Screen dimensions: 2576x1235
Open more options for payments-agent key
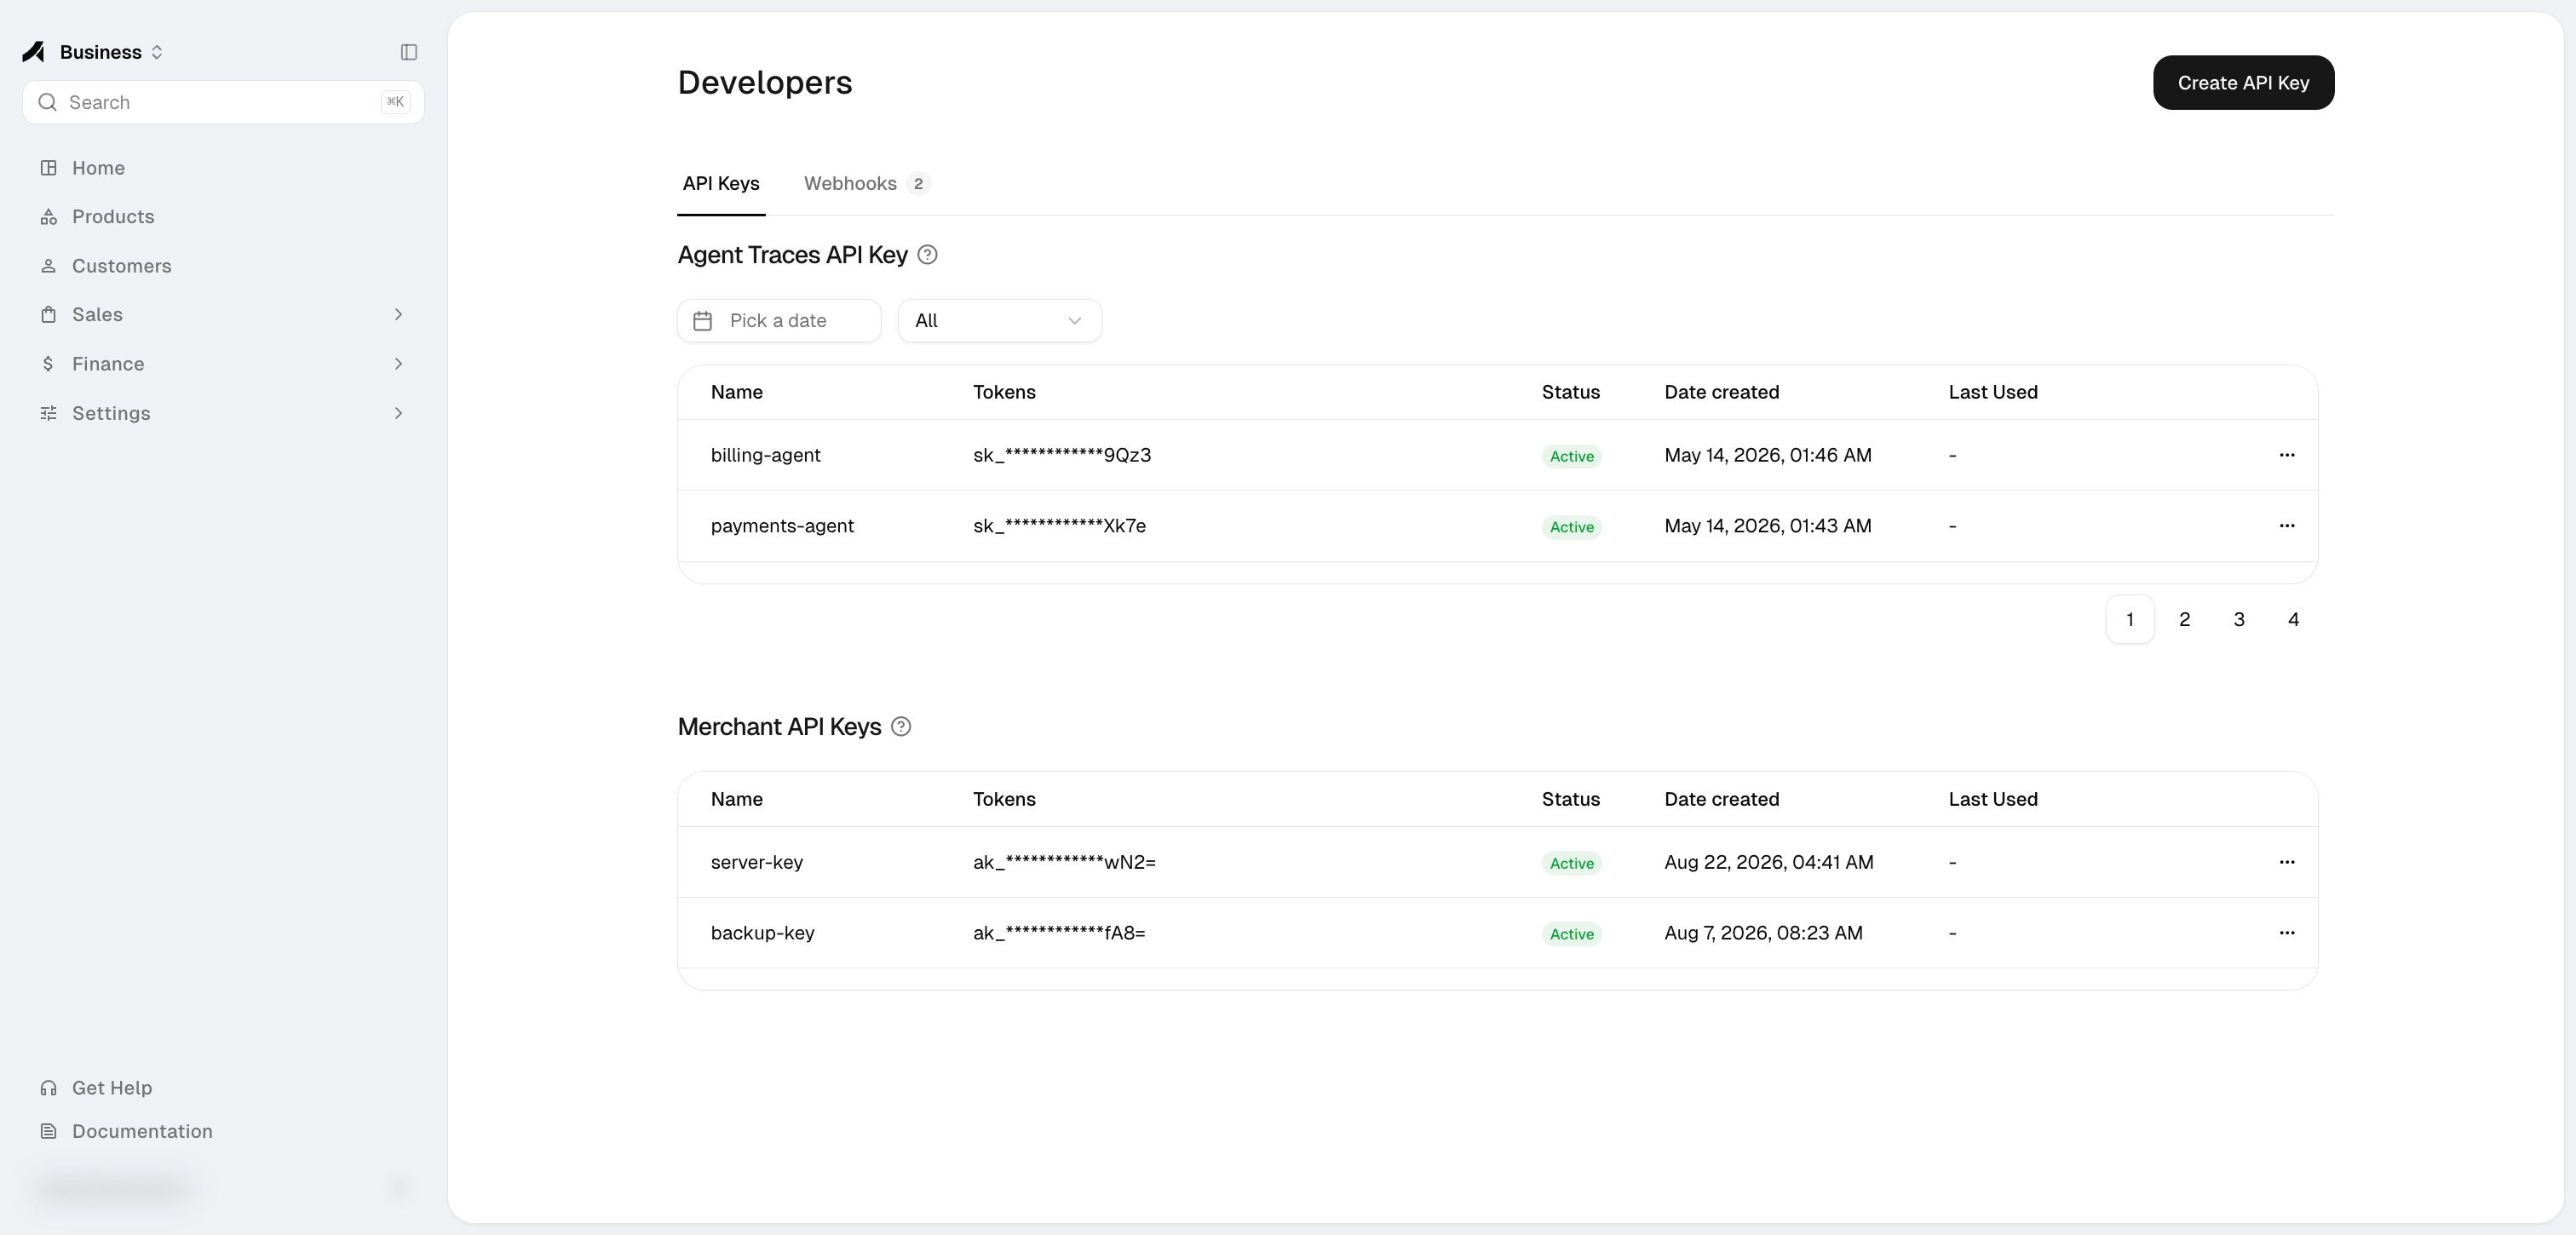[x=2287, y=526]
